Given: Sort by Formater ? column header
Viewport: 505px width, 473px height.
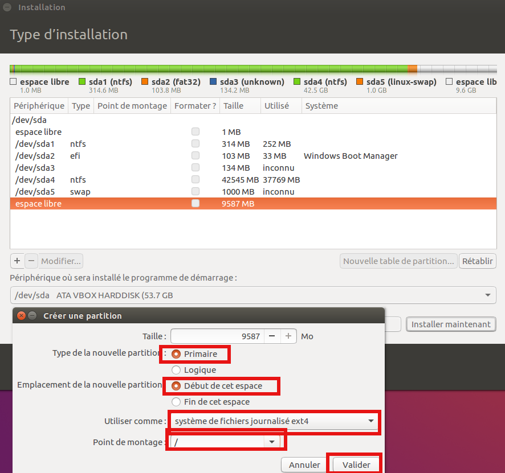Looking at the screenshot, I should coord(195,106).
